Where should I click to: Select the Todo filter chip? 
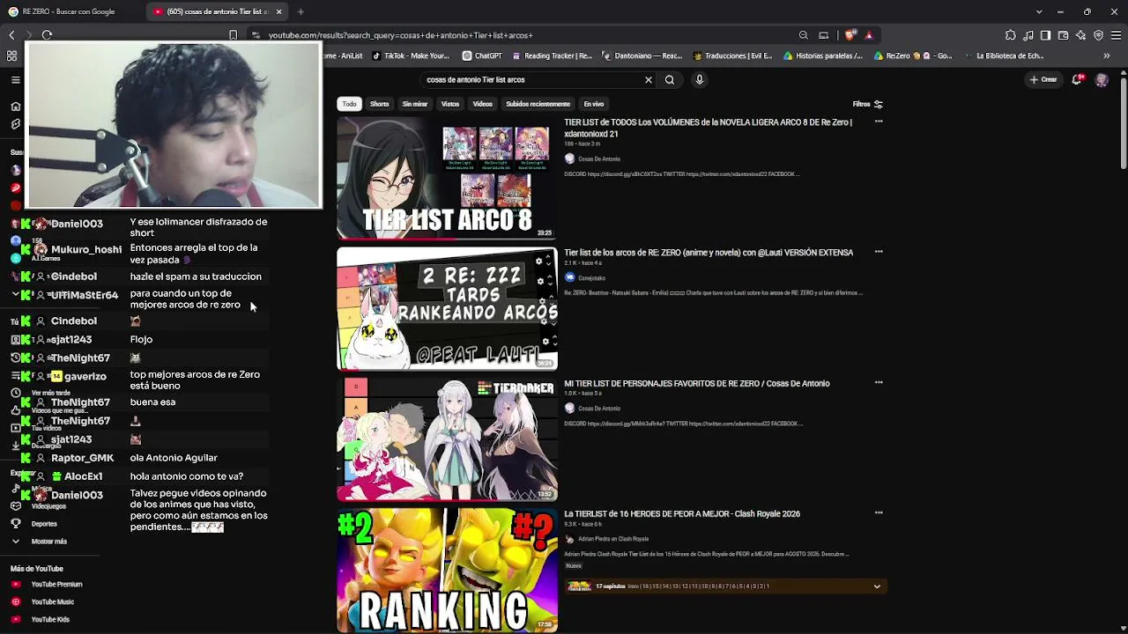(350, 104)
